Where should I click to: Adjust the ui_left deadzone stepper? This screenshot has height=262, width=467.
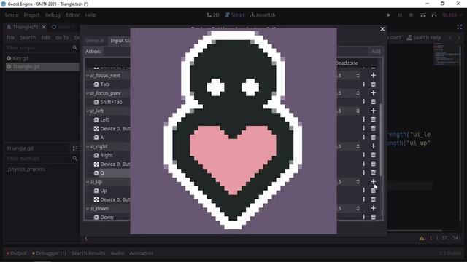(x=358, y=111)
